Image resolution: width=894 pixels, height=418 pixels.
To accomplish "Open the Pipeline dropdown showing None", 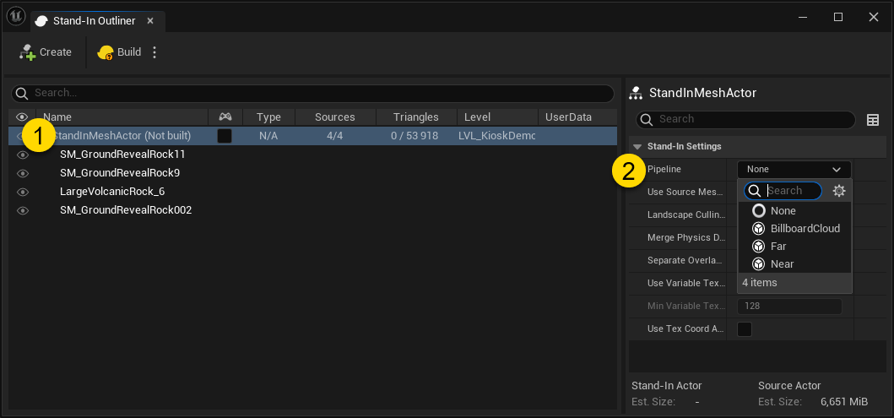I will [794, 170].
